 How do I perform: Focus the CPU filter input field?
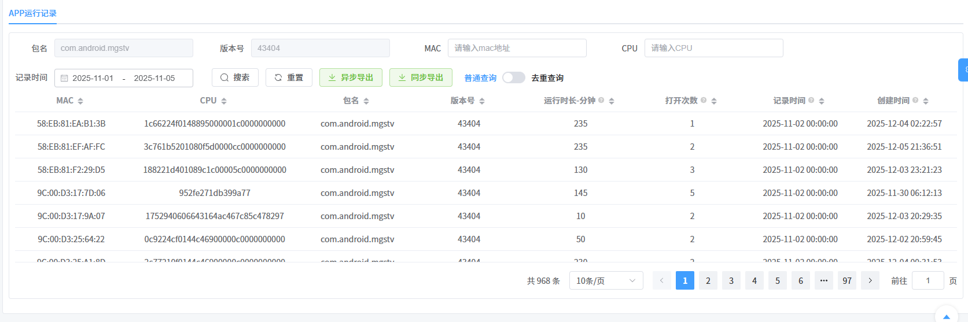click(714, 48)
